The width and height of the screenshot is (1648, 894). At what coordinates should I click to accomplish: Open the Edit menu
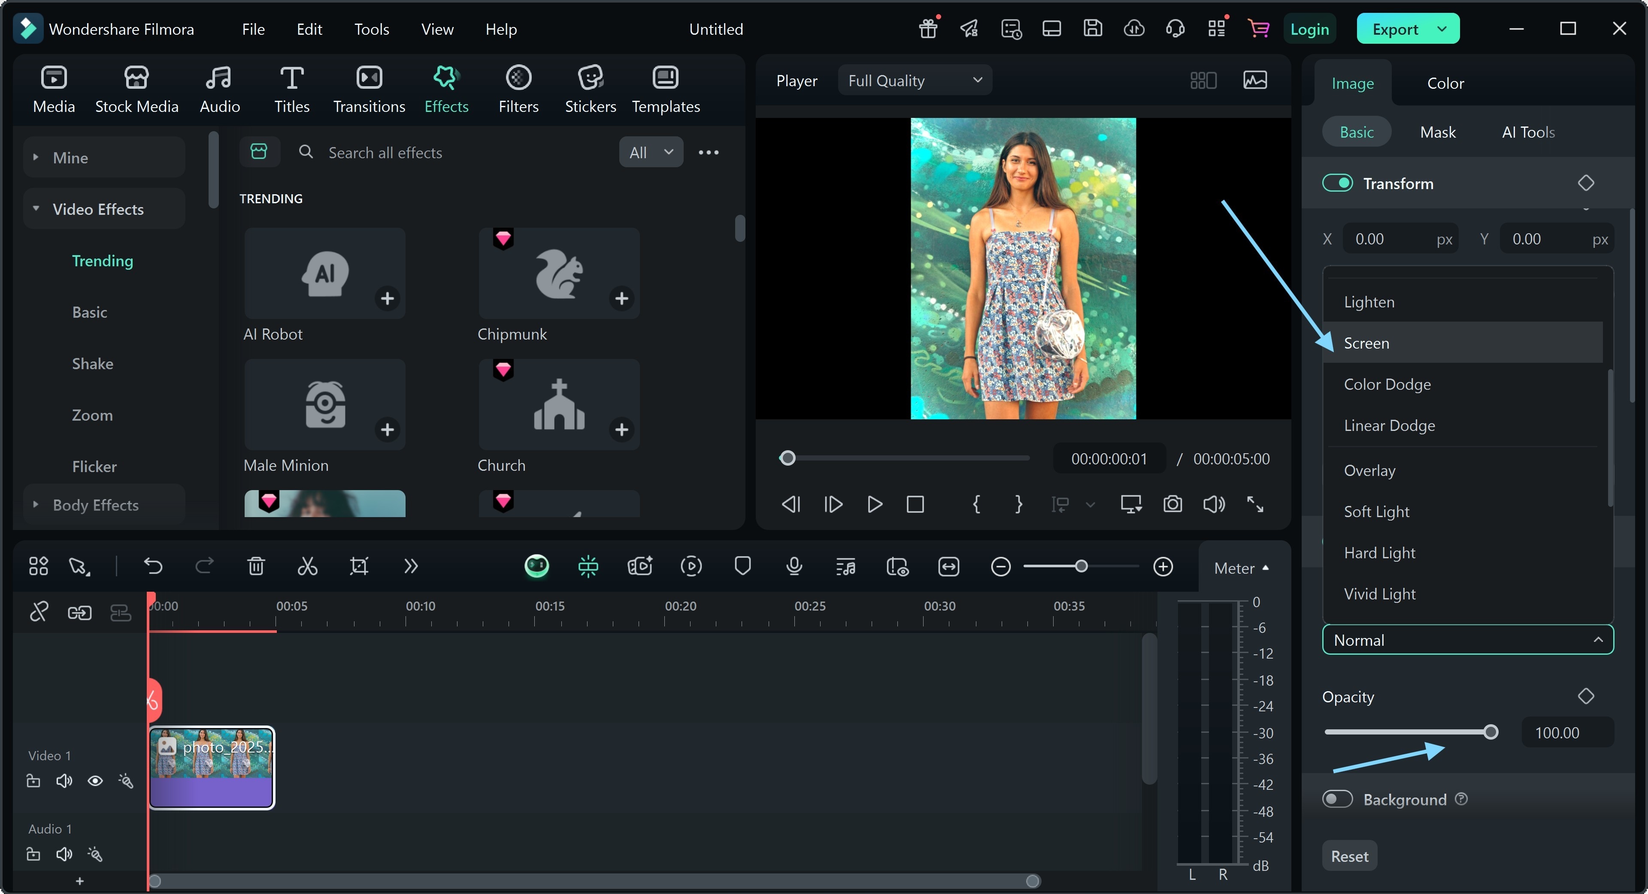tap(309, 30)
